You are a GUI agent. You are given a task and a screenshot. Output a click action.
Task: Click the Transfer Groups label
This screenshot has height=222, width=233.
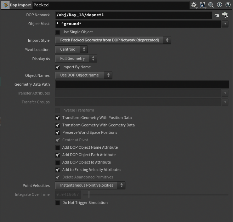[x=35, y=102]
